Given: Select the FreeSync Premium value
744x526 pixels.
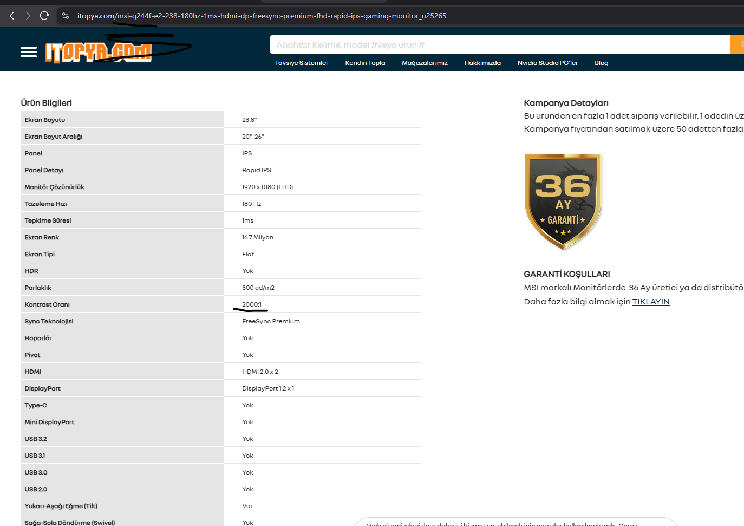Looking at the screenshot, I should 271,321.
